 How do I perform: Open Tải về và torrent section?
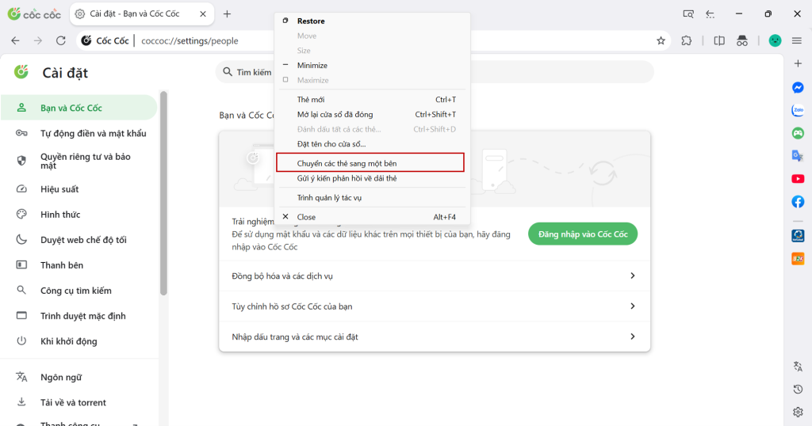[x=79, y=403]
